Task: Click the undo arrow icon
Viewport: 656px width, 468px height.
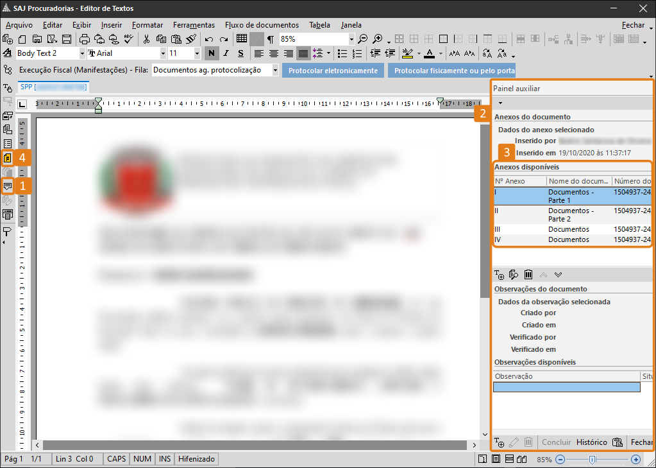Action: coord(208,39)
